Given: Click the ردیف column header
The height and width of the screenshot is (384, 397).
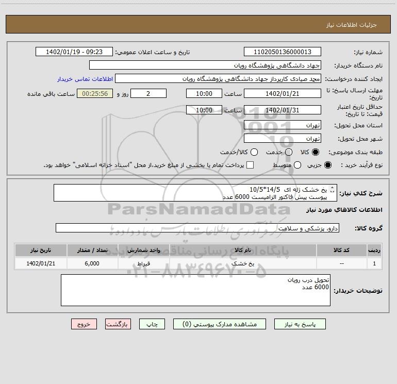Looking at the screenshot, I should (374, 250).
